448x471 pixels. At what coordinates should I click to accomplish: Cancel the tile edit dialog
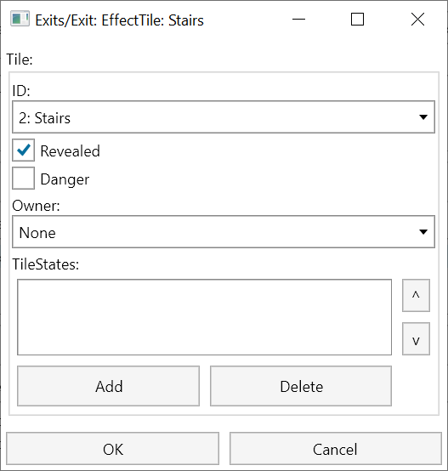336,449
